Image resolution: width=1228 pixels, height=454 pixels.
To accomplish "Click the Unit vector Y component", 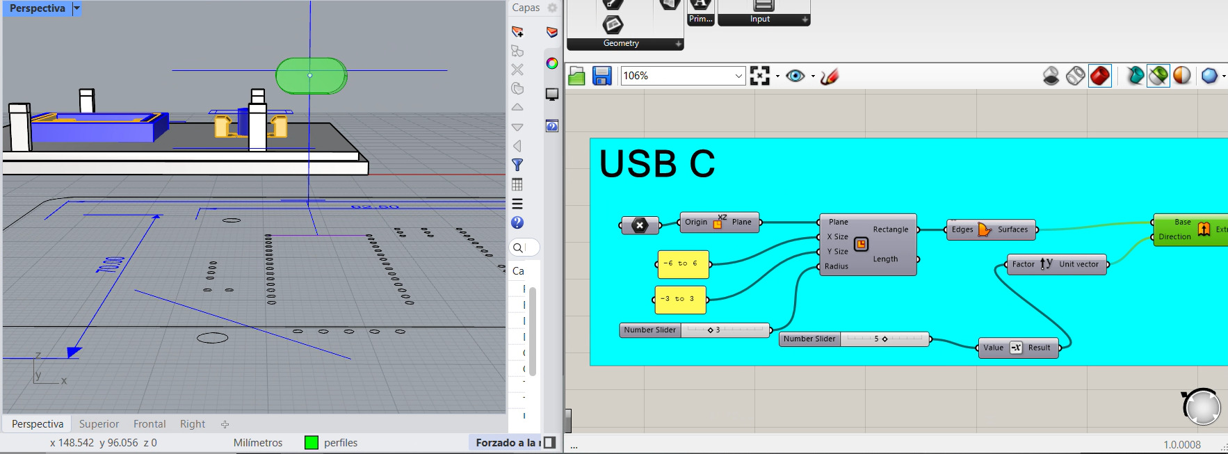I will [1056, 264].
